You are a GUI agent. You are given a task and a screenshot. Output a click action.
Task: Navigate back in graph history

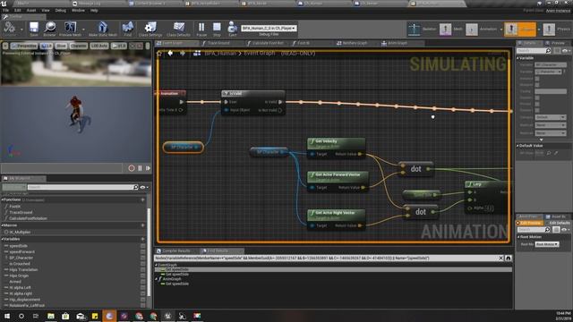pyautogui.click(x=170, y=54)
